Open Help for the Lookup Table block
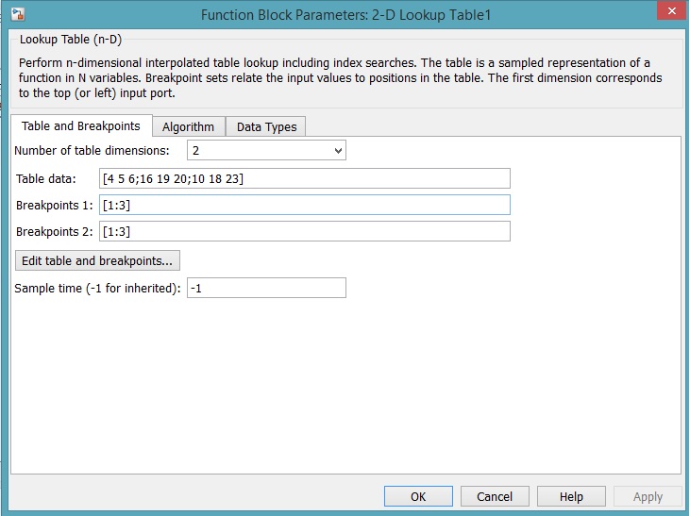This screenshot has width=690, height=516. tap(571, 496)
